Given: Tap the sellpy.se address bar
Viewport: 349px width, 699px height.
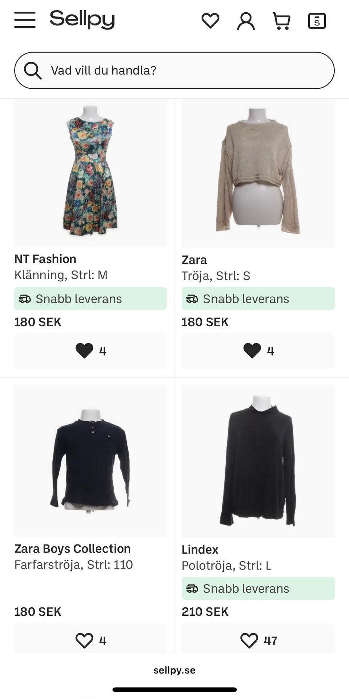Looking at the screenshot, I should pos(174,670).
